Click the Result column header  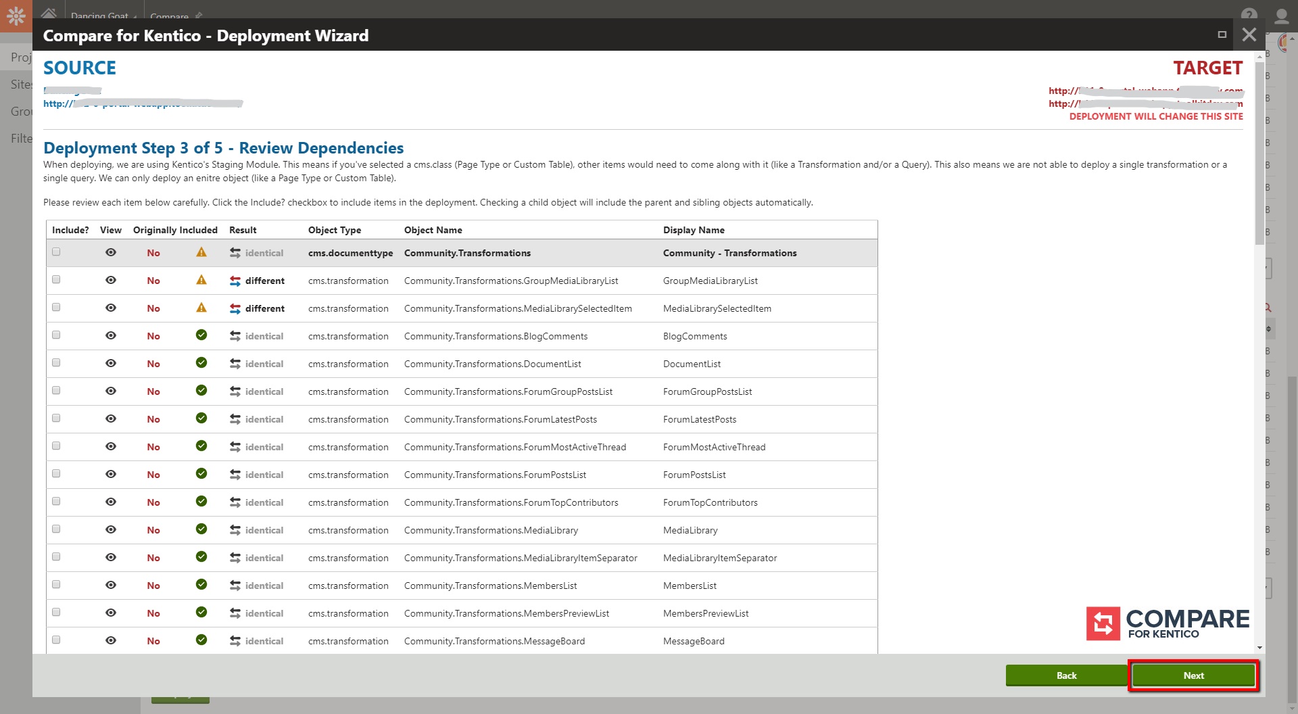coord(243,230)
